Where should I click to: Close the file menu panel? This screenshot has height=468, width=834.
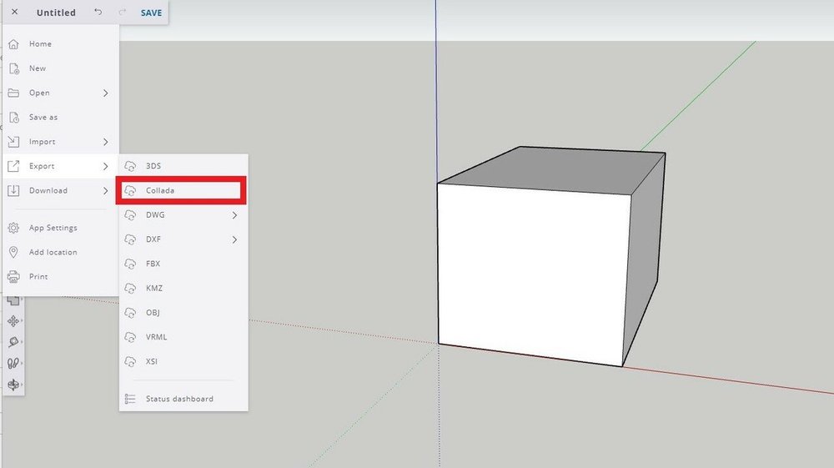[14, 12]
